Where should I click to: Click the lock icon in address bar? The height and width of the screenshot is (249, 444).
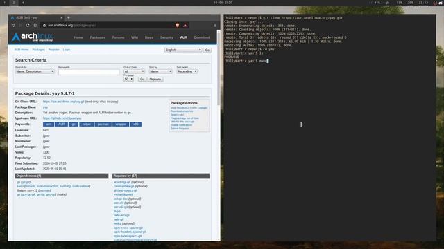[x=44, y=25]
